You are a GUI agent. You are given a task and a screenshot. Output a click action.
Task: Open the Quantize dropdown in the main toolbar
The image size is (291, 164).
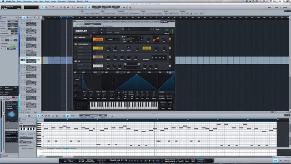[96, 7]
